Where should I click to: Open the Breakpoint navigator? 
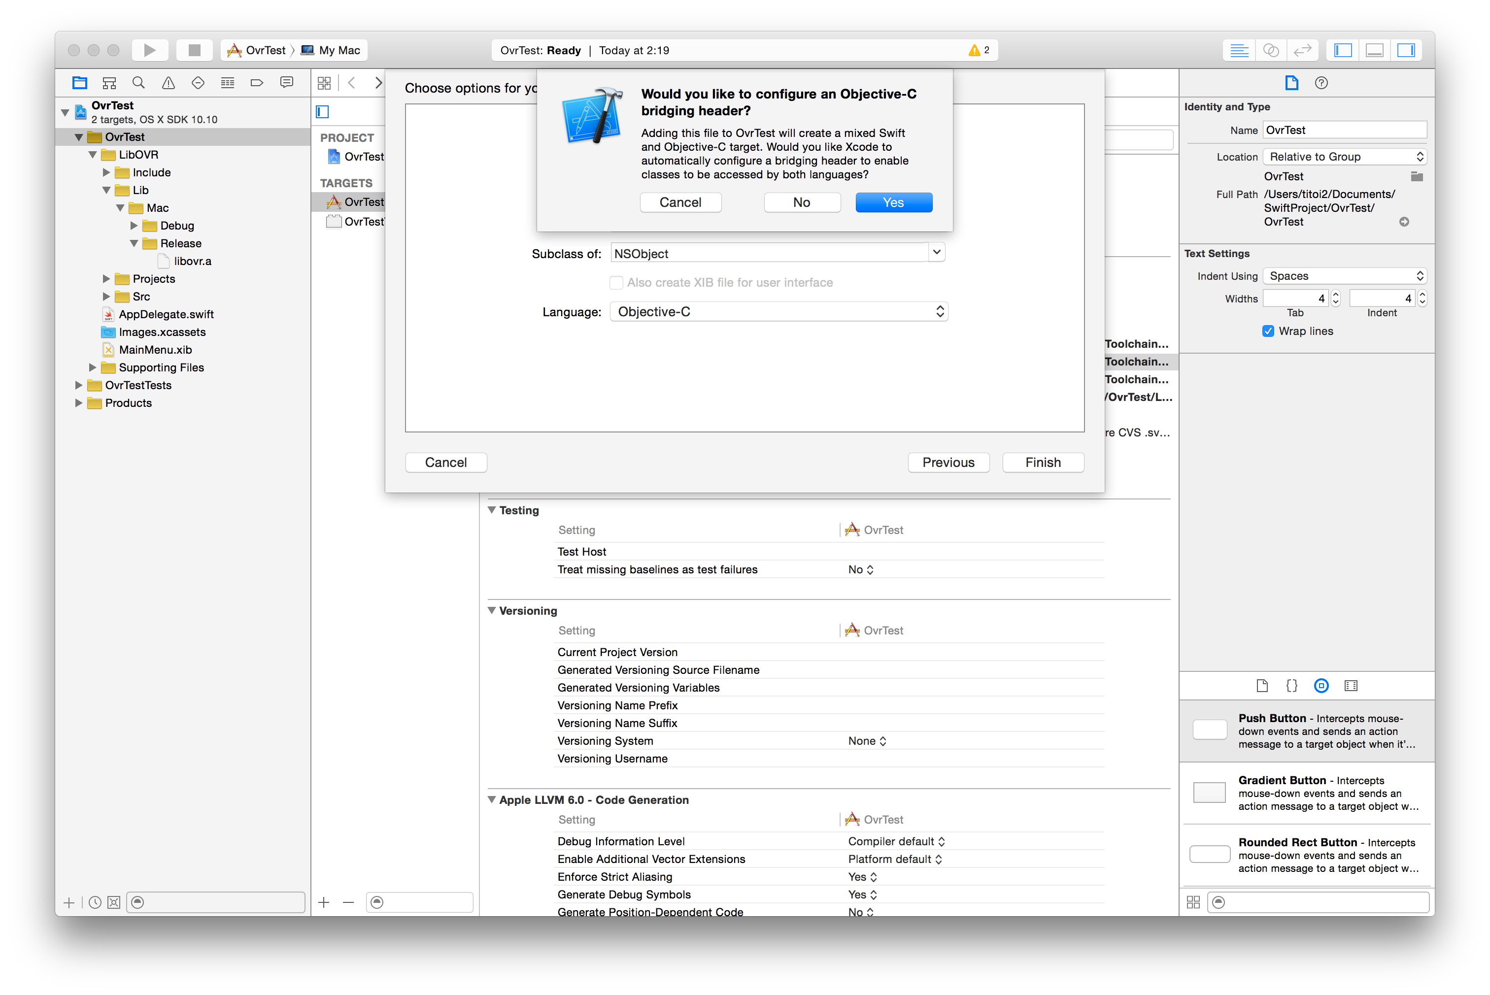257,82
